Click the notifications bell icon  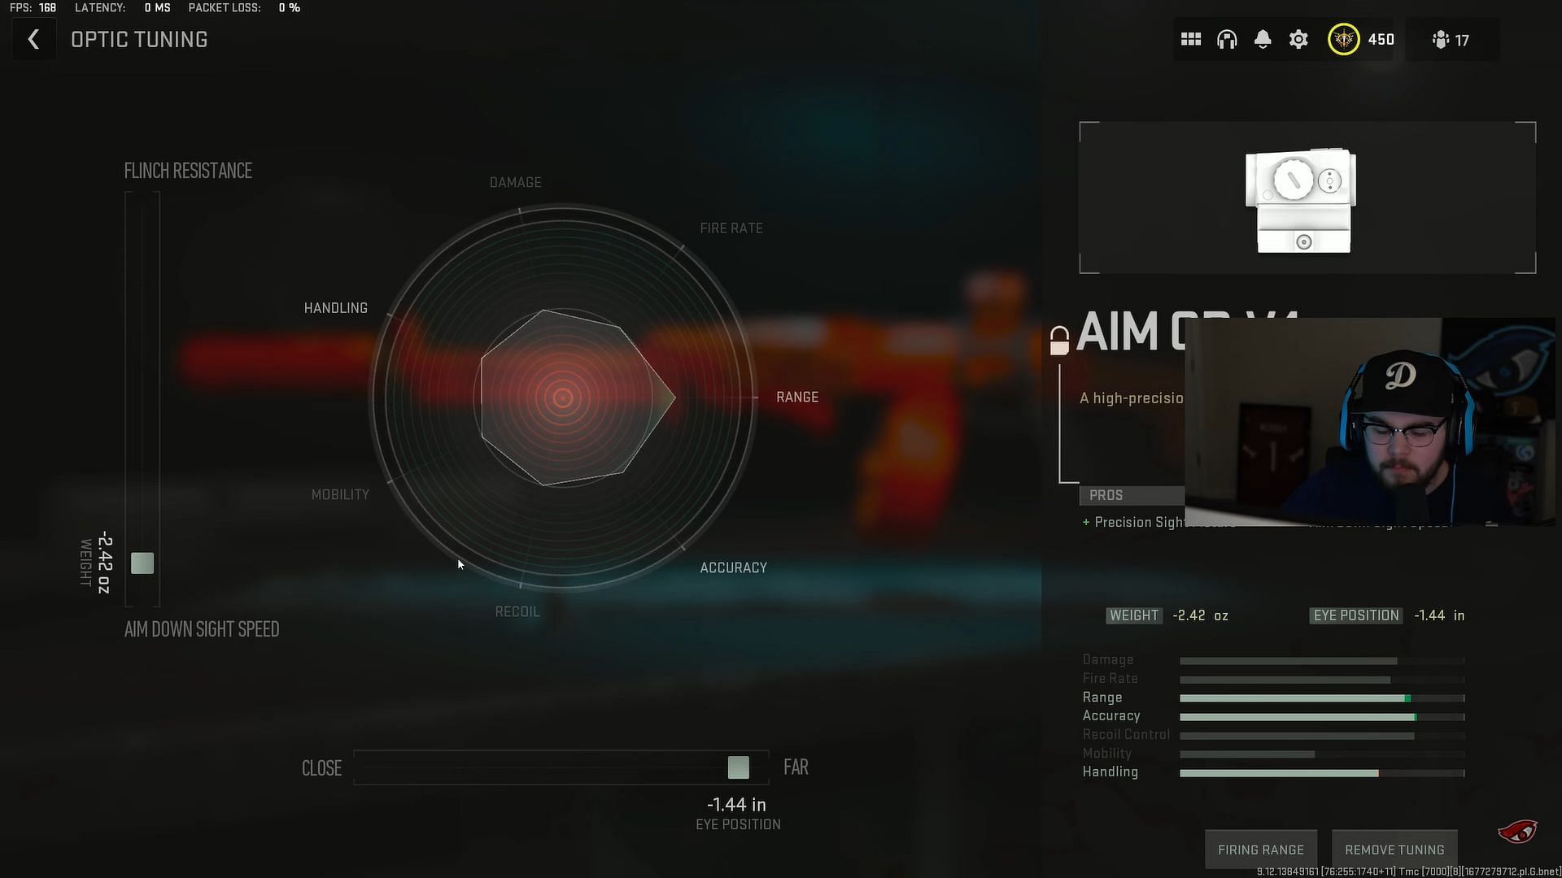pyautogui.click(x=1262, y=40)
